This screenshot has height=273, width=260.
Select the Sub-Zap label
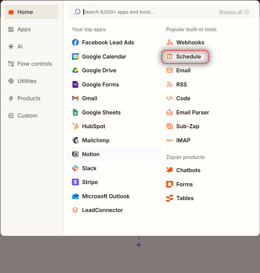point(188,126)
